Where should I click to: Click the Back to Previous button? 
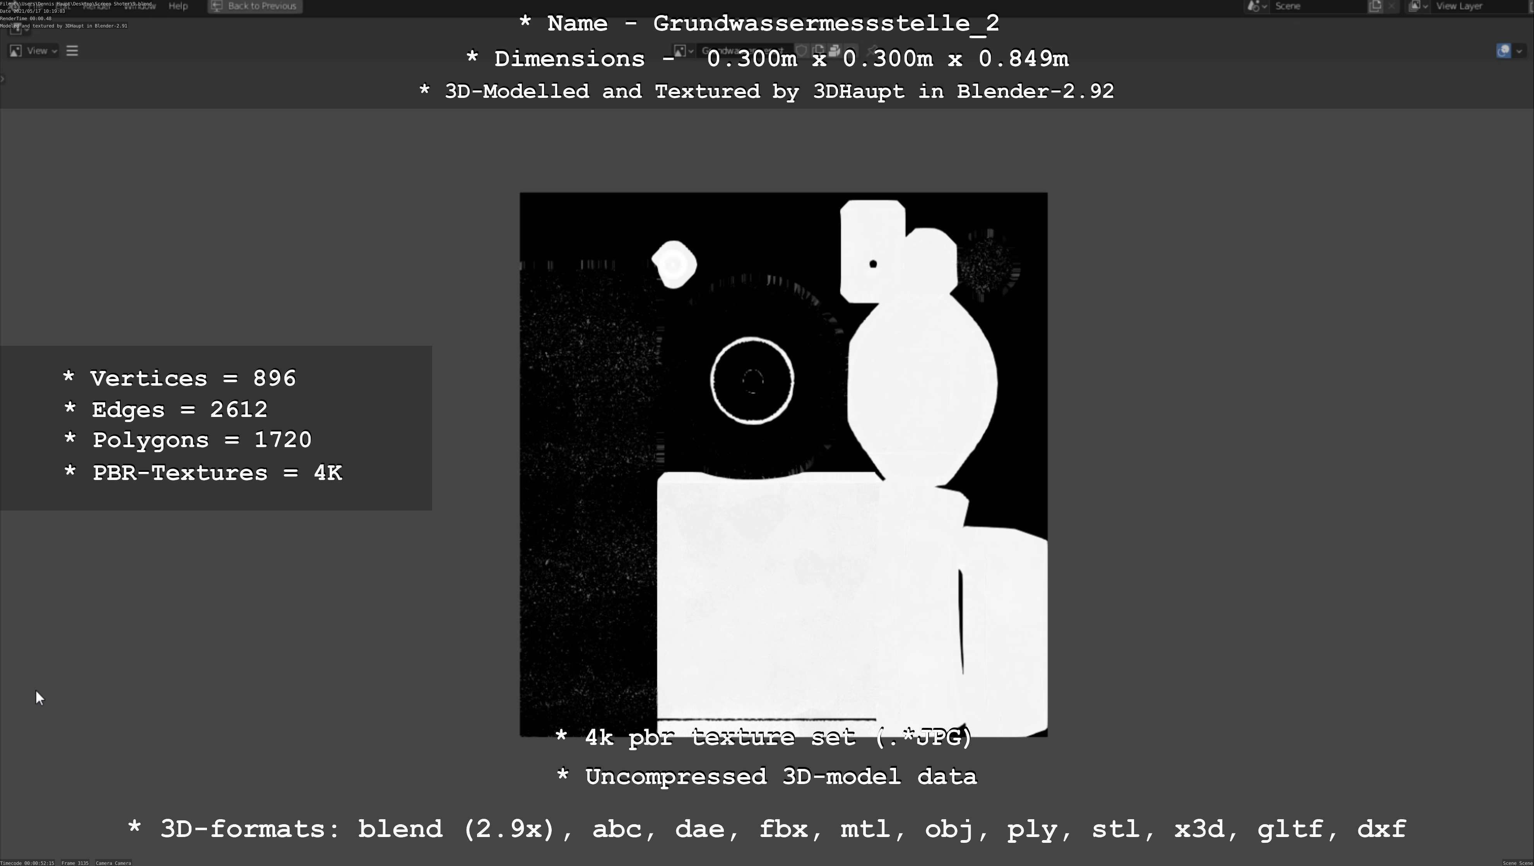pyautogui.click(x=255, y=6)
